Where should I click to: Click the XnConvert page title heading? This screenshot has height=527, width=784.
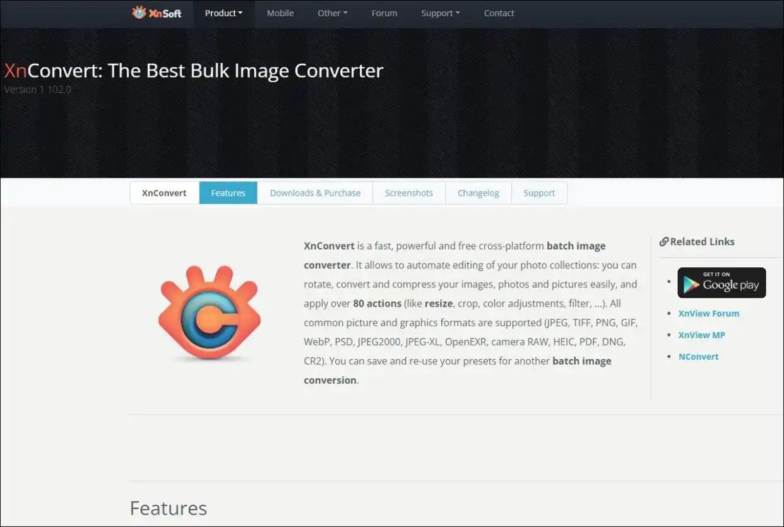[194, 70]
